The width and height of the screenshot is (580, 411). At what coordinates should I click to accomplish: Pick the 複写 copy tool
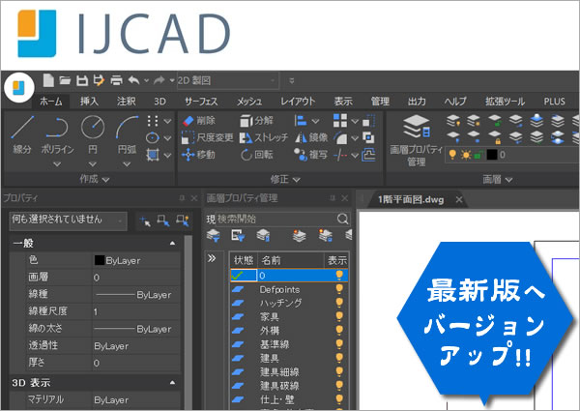[310, 155]
